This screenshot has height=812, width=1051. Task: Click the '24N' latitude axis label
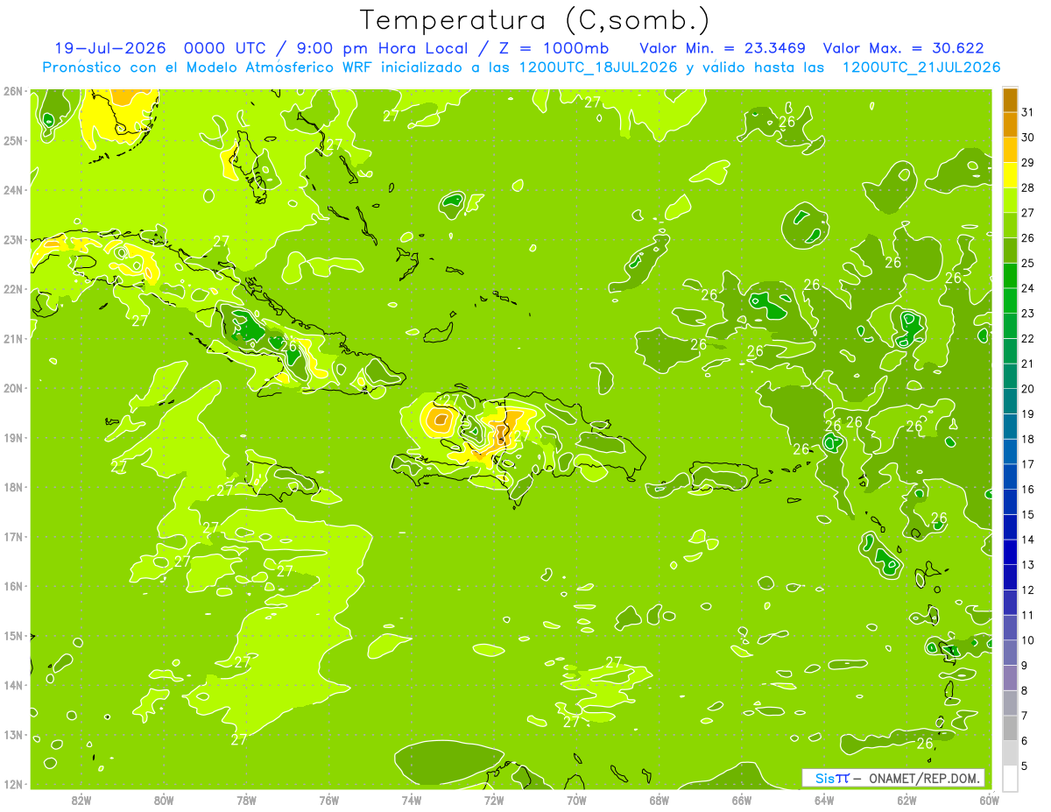click(x=13, y=189)
